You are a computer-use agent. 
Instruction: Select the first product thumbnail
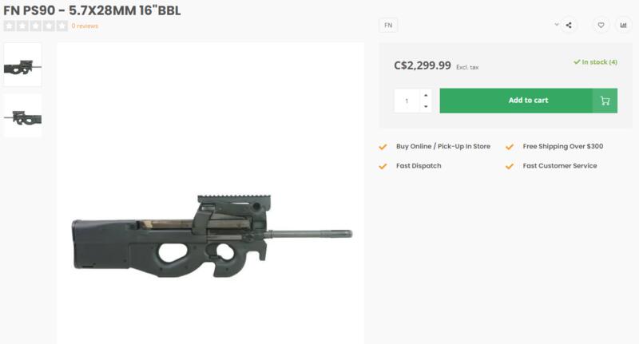[x=22, y=64]
